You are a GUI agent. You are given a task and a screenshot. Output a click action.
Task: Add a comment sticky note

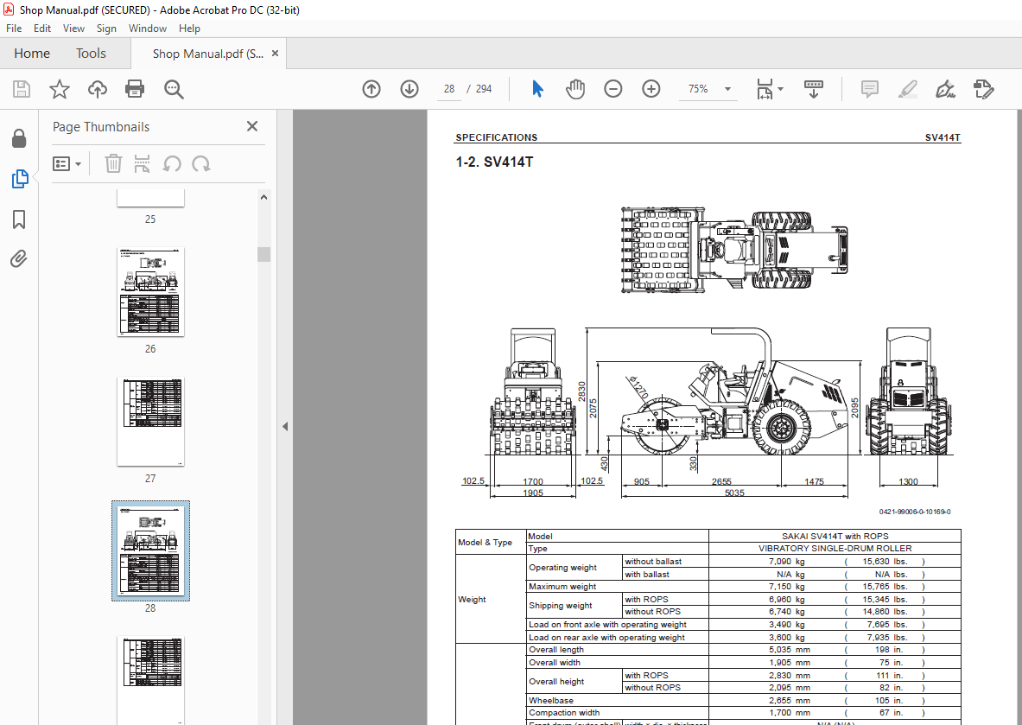tap(869, 89)
